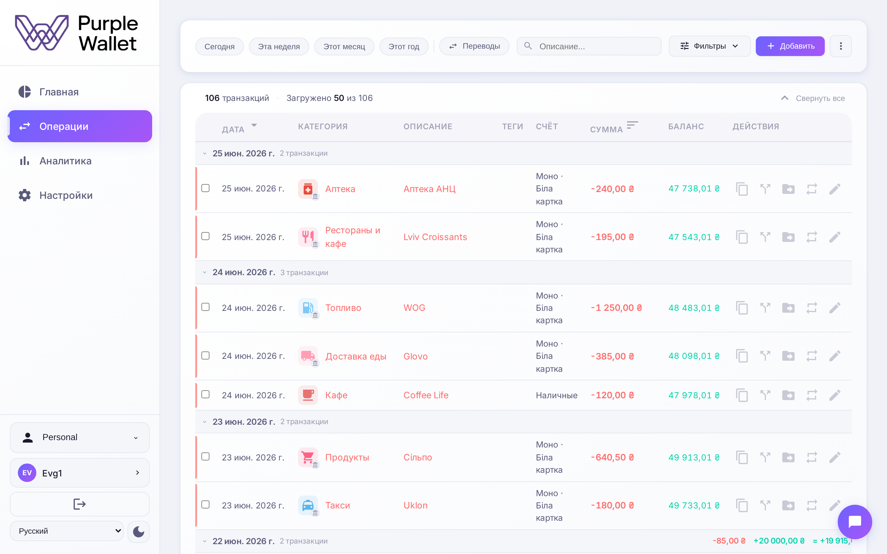Expand the Evg1 user profile
The width and height of the screenshot is (887, 554).
tap(79, 473)
